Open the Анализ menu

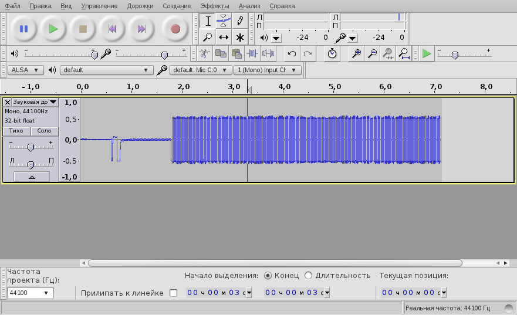pyautogui.click(x=249, y=6)
